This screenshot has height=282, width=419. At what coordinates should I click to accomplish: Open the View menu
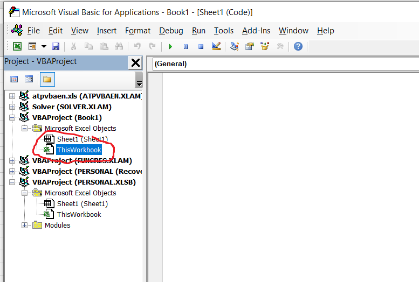(80, 31)
